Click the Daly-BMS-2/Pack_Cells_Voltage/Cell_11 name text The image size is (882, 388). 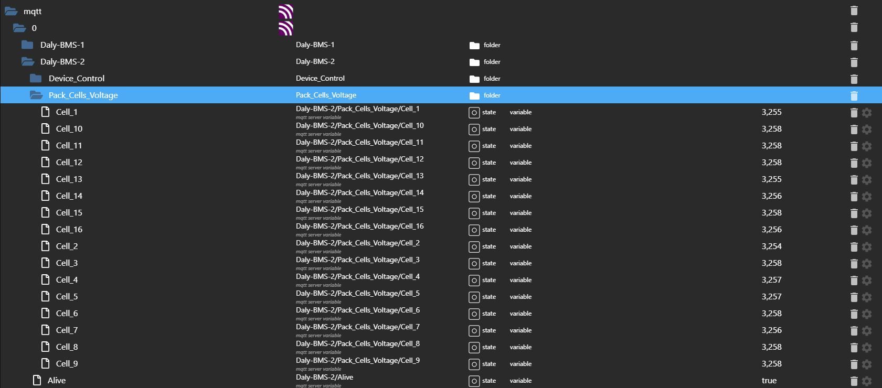pyautogui.click(x=359, y=142)
